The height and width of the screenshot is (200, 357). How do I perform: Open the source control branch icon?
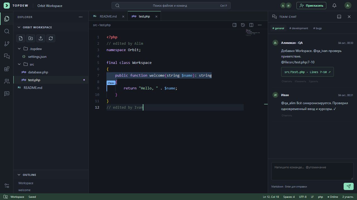pos(7,44)
